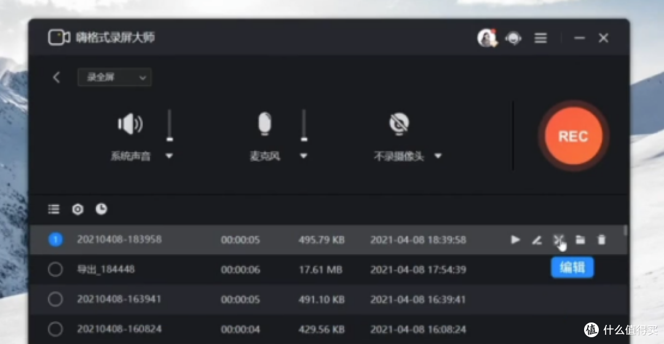The height and width of the screenshot is (344, 664).
Task: Deselect the 20210408-183958 row checkbox
Action: (x=55, y=239)
